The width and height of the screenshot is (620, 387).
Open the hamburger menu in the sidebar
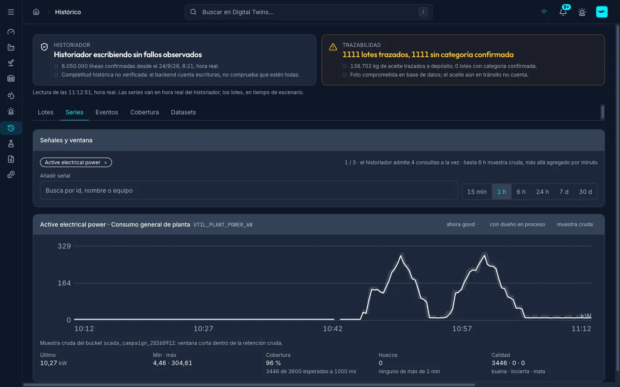tap(11, 12)
